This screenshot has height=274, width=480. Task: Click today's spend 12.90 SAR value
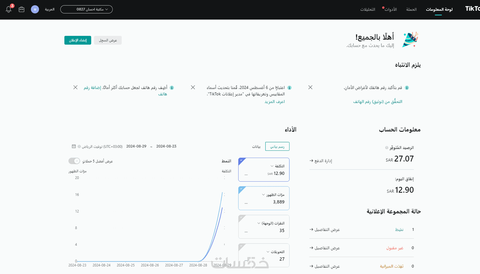[400, 190]
